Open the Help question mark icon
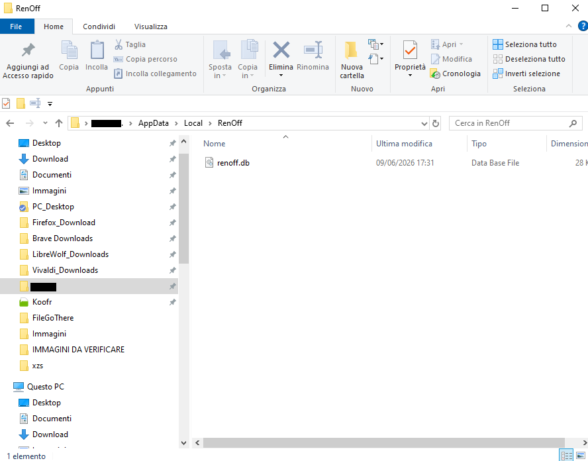Image resolution: width=588 pixels, height=461 pixels. point(583,26)
